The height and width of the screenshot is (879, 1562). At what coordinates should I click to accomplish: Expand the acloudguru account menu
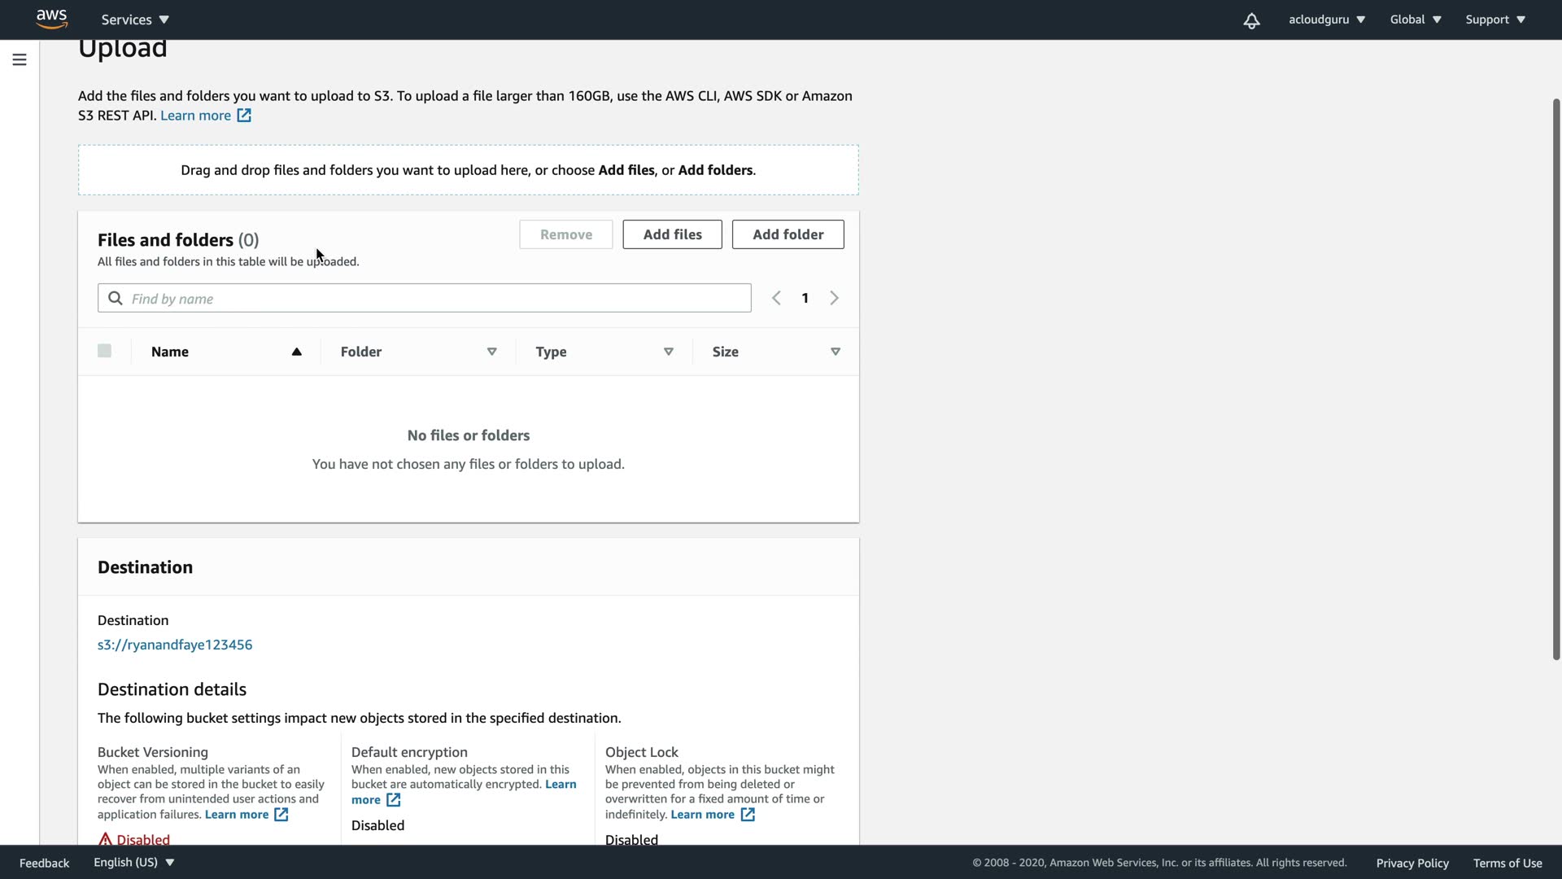tap(1326, 20)
